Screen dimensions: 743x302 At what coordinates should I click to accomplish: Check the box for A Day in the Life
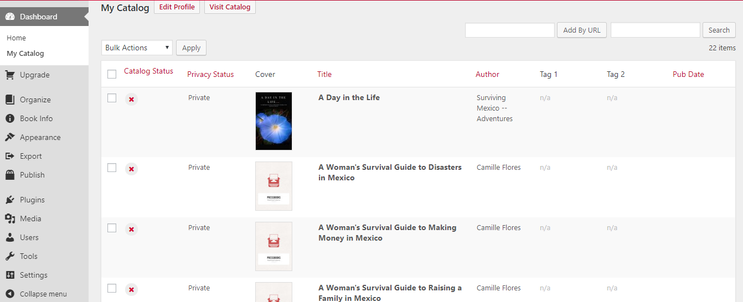[x=112, y=98]
